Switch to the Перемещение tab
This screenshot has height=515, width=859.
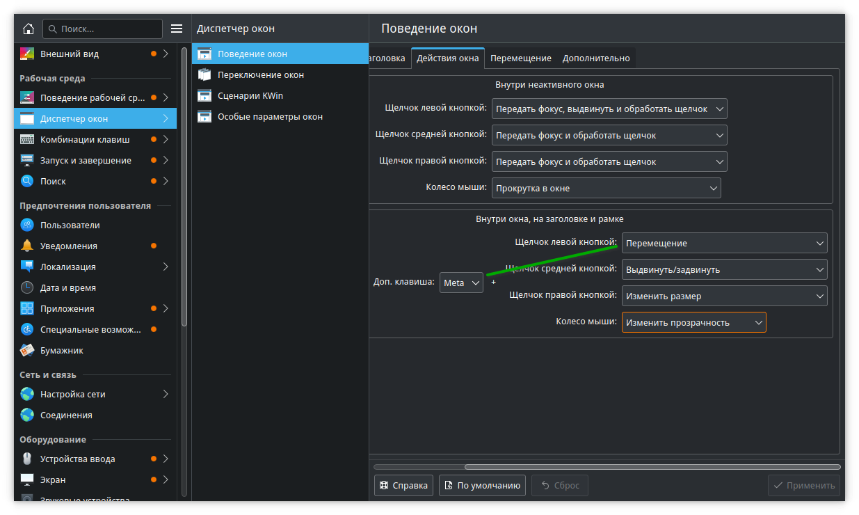[x=520, y=58]
